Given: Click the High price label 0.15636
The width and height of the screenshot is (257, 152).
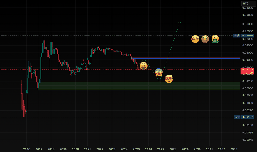Looking at the screenshot, I should point(248,35).
